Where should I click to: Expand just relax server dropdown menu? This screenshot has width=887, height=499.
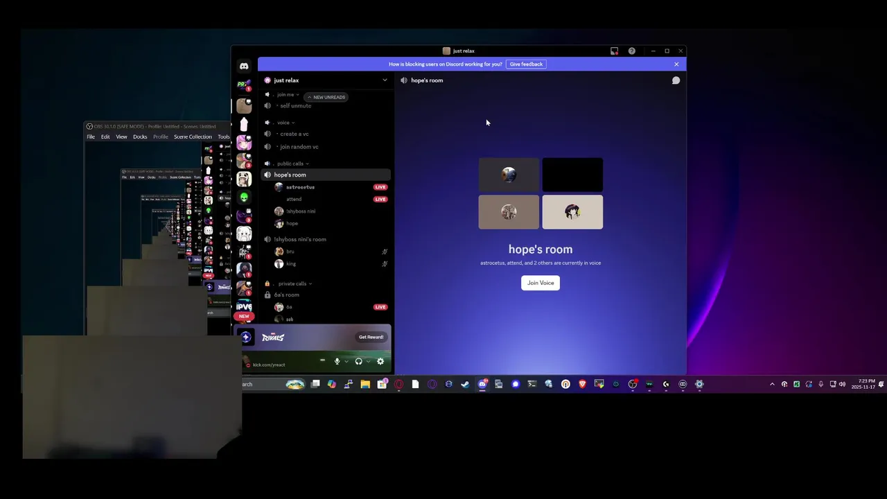coord(385,80)
